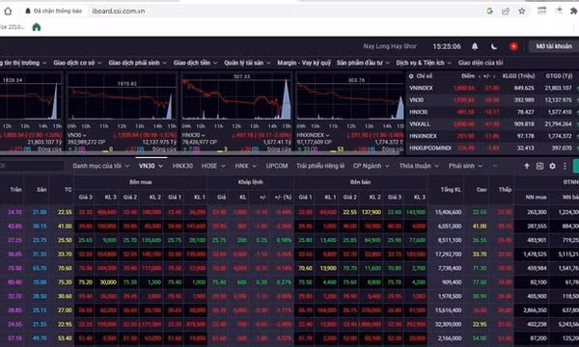The image size is (579, 347).
Task: Click the left arrow beside +/- in index header
Action: [x=480, y=76]
